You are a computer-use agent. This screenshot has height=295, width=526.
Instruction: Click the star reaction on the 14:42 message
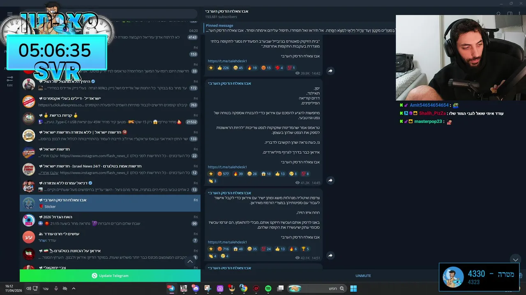(x=211, y=68)
